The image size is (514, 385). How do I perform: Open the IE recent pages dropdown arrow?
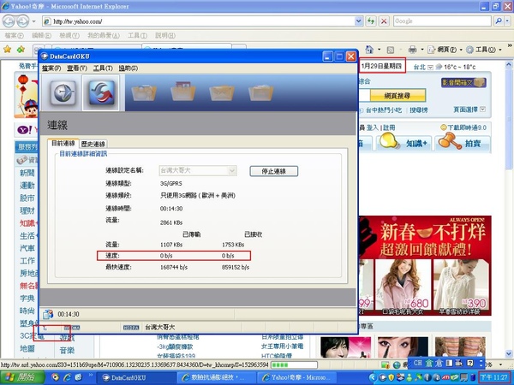click(33, 21)
